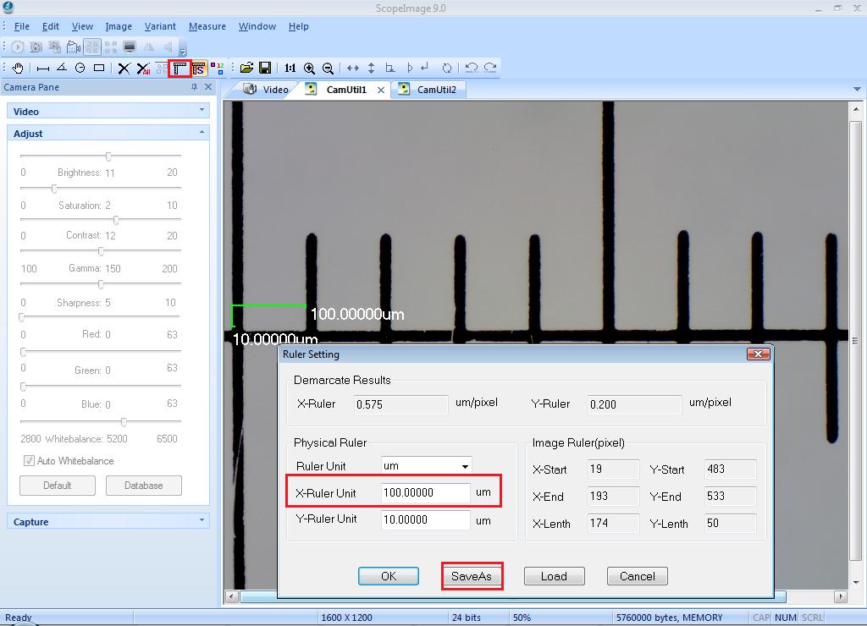
Task: Click the Default button
Action: [58, 485]
